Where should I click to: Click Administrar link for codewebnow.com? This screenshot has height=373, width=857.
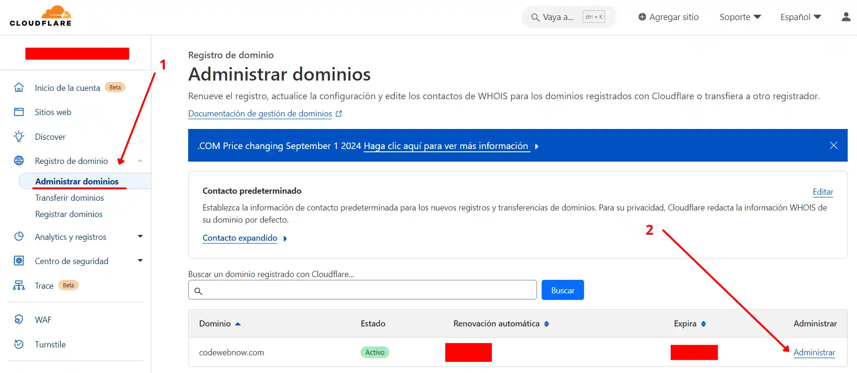point(814,353)
